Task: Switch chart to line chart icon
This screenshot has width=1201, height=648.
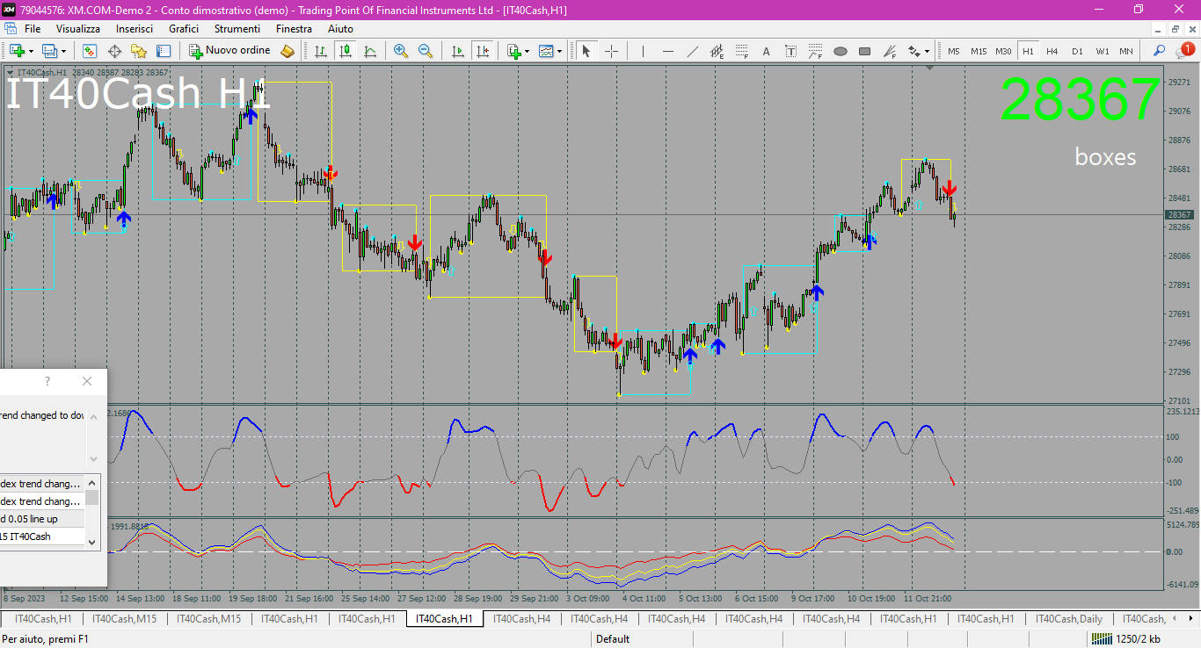Action: coord(370,51)
